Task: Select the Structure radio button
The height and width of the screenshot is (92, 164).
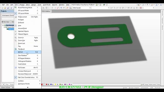Action: [x=11, y=22]
